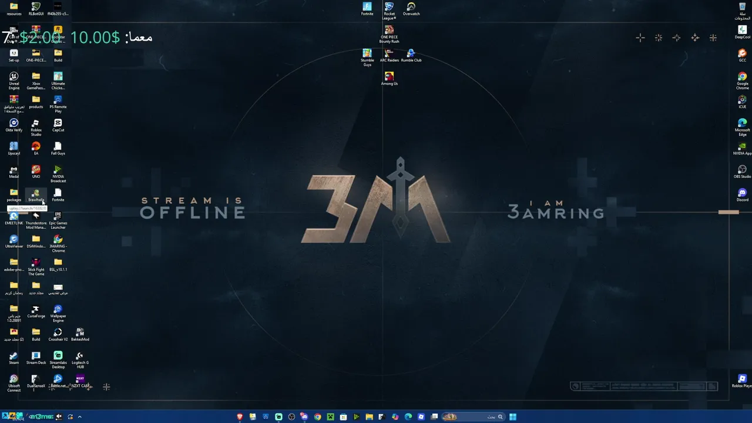Viewport: 752px width, 423px height.
Task: Expand the system tray hidden icons chevron
Action: (x=79, y=417)
